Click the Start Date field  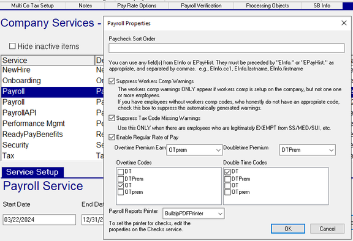click(x=39, y=220)
